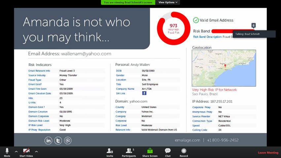Image resolution: width=281 pixels, height=158 pixels.
Task: Click the Share Screen button
Action: [150, 152]
